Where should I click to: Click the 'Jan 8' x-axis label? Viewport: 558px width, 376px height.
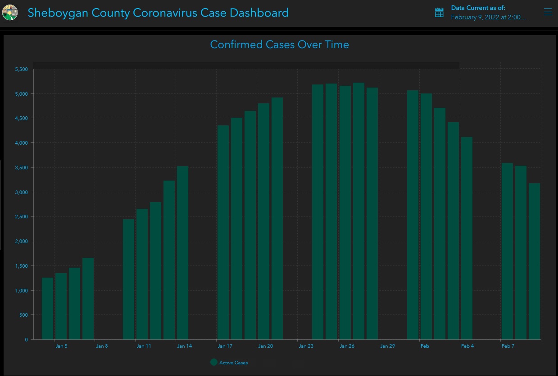pos(102,346)
